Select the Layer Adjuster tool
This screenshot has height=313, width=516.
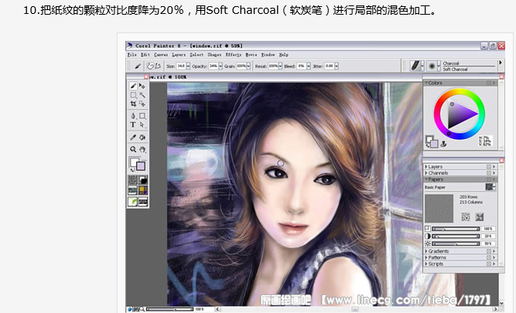142,86
